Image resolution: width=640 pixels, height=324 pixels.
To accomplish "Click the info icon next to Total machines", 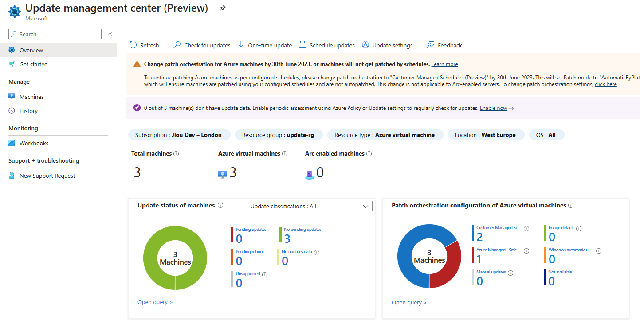I will pyautogui.click(x=176, y=154).
